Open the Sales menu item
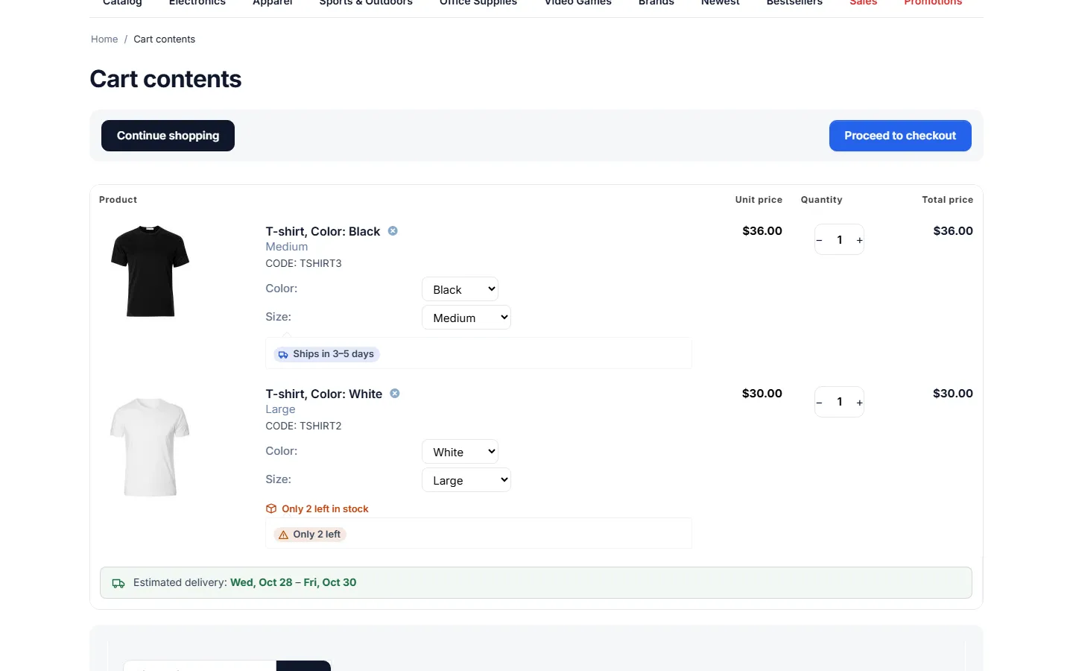This screenshot has height=671, width=1073. (864, 2)
